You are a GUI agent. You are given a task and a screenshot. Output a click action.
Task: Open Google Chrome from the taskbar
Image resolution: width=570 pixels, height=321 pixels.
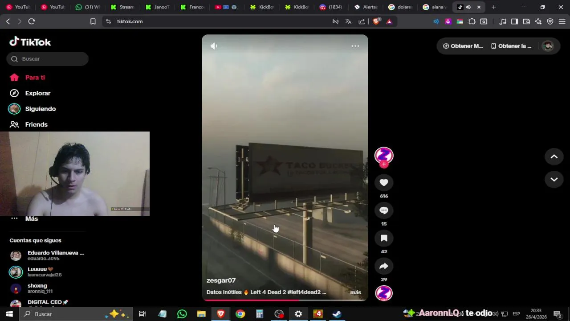point(240,314)
